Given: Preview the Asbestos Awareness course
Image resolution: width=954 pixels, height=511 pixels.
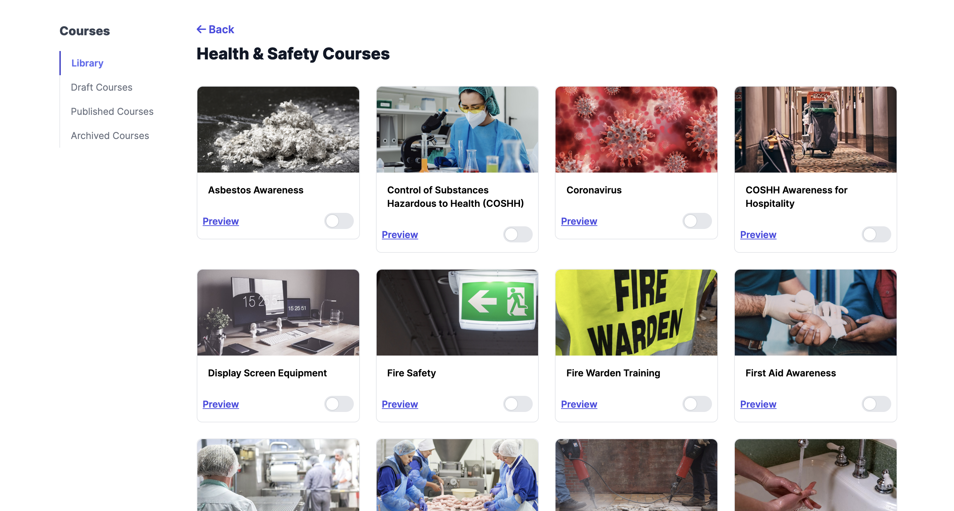Looking at the screenshot, I should (221, 221).
